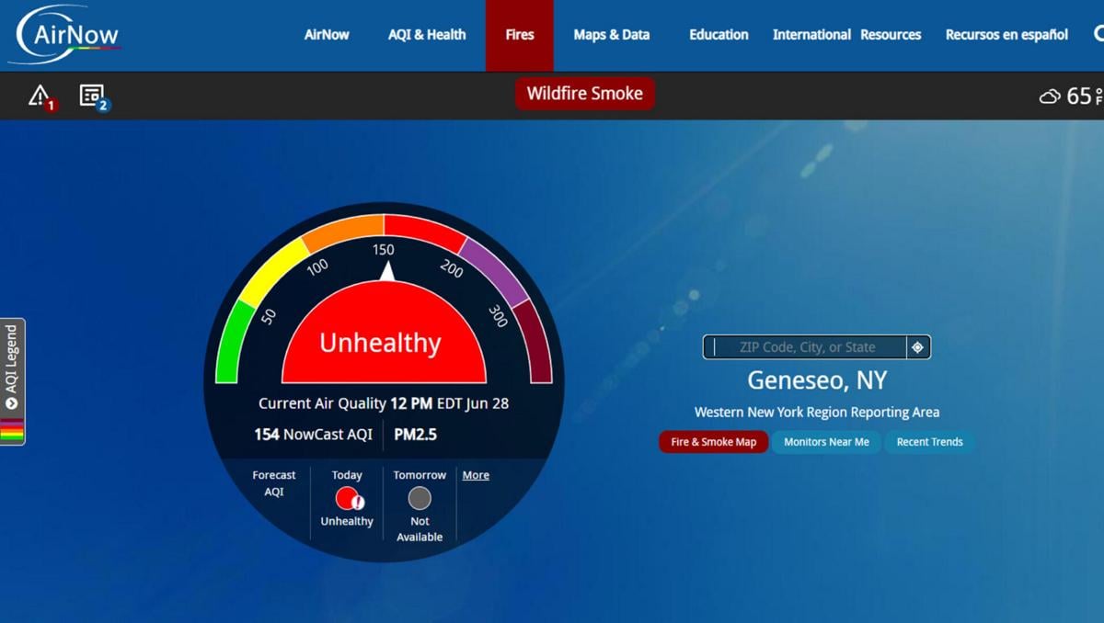Select the Fires tab

coord(520,35)
